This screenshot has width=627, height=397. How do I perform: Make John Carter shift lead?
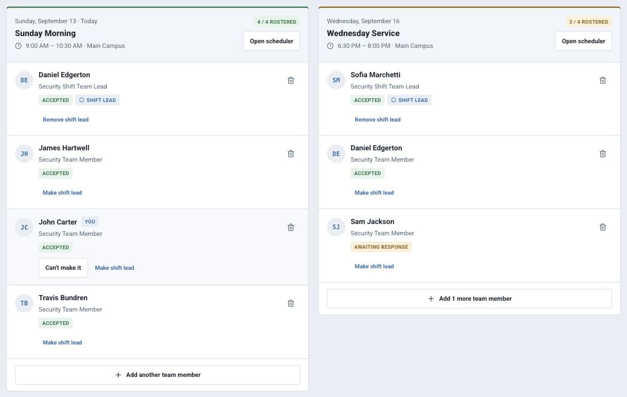[x=114, y=268]
